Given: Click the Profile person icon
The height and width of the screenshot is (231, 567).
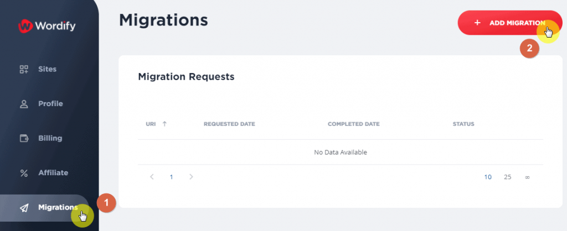Looking at the screenshot, I should coord(24,104).
